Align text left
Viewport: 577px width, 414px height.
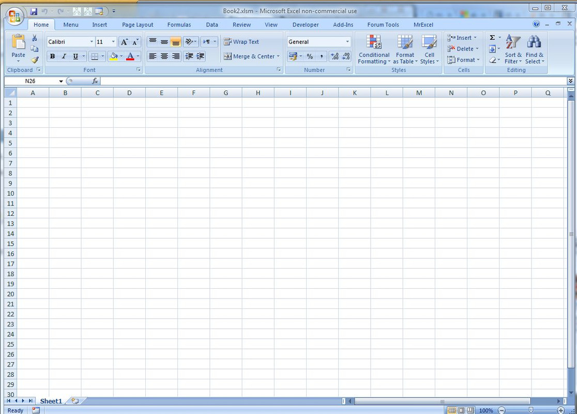pyautogui.click(x=153, y=56)
